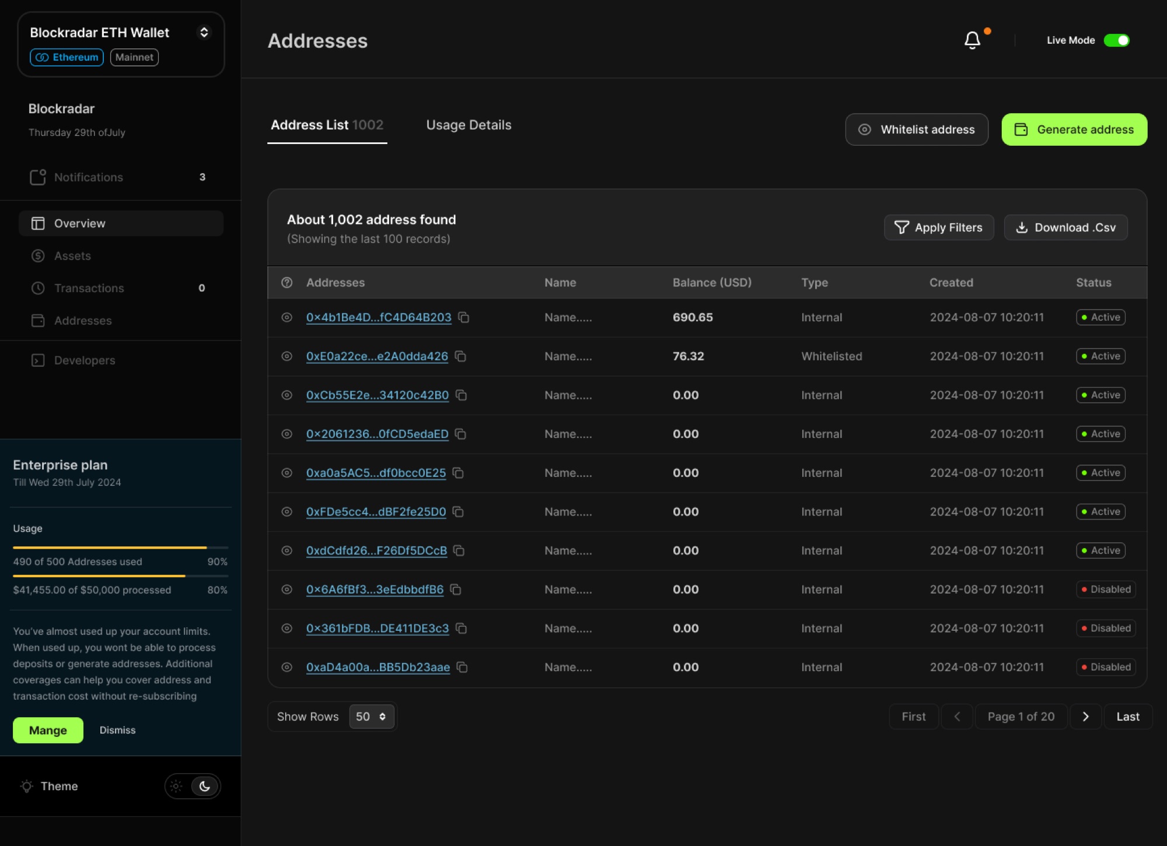Go to previous page arrow
Viewport: 1167px width, 846px height.
pos(957,717)
